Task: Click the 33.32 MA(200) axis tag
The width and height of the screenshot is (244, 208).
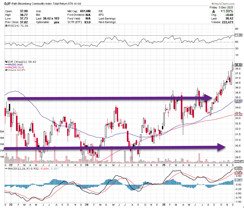Action: [238, 115]
